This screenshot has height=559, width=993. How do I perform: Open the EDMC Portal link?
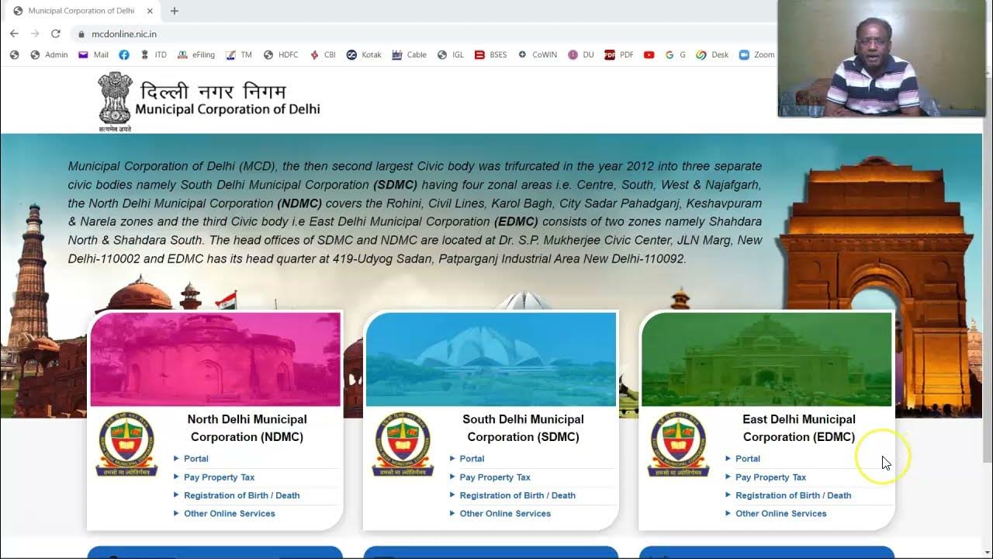(748, 459)
